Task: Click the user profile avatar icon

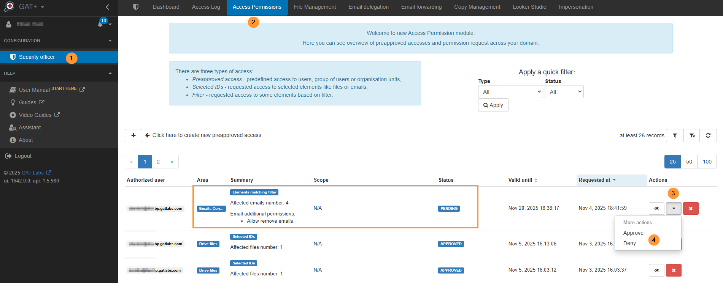Action: (x=9, y=24)
